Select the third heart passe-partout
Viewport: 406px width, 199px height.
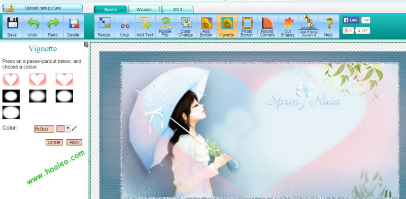[x=64, y=79]
